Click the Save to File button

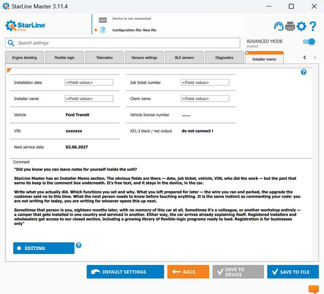tap(293, 272)
